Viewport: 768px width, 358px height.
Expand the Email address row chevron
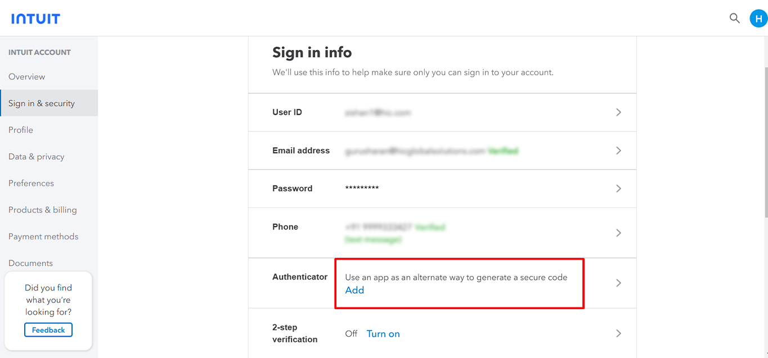click(x=618, y=151)
